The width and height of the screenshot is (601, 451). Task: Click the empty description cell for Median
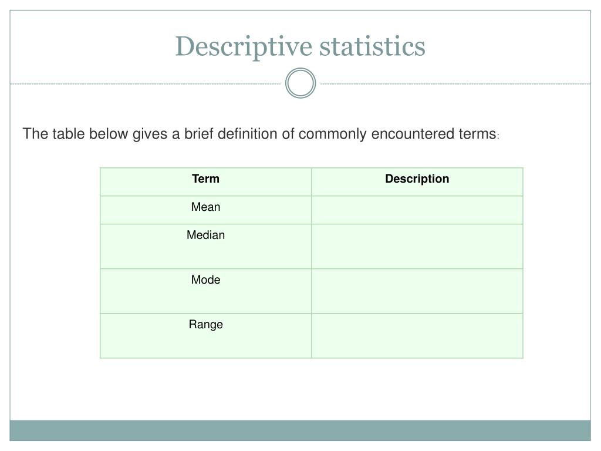tap(417, 247)
